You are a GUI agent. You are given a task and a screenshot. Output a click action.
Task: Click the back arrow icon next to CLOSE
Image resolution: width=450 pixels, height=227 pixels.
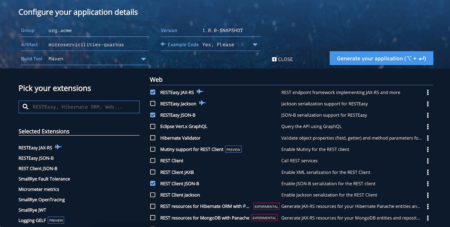click(274, 59)
